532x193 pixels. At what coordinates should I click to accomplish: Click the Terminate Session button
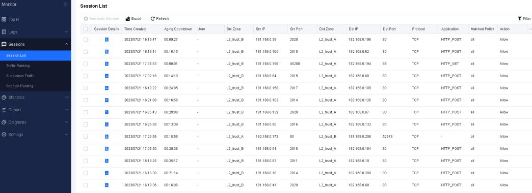(101, 19)
